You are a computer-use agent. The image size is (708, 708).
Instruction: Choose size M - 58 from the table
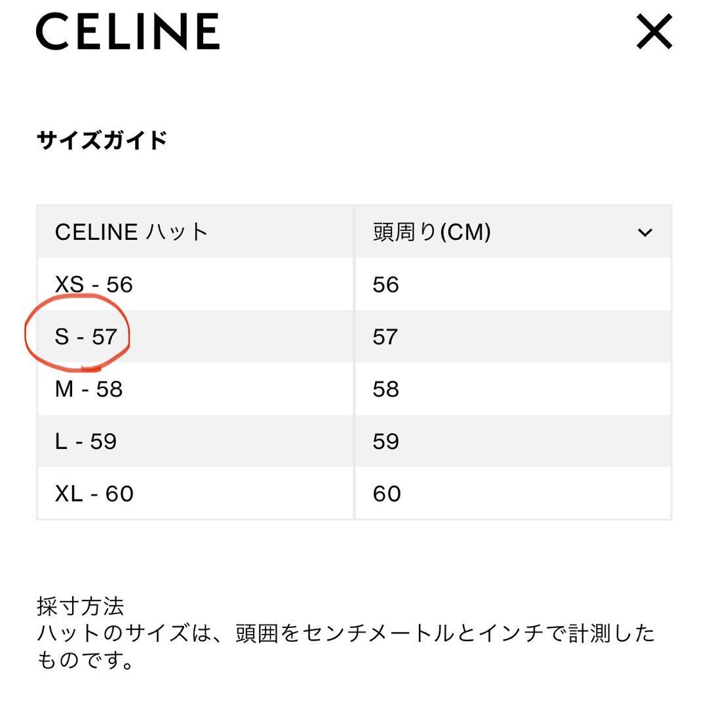[x=88, y=389]
